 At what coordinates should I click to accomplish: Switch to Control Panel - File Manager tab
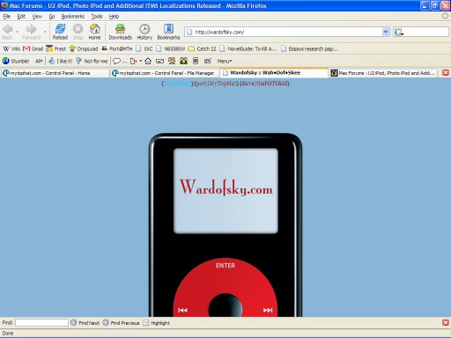pyautogui.click(x=165, y=73)
